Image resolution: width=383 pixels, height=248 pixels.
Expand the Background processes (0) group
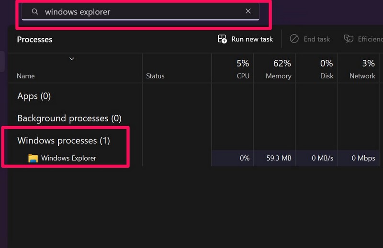tap(69, 118)
